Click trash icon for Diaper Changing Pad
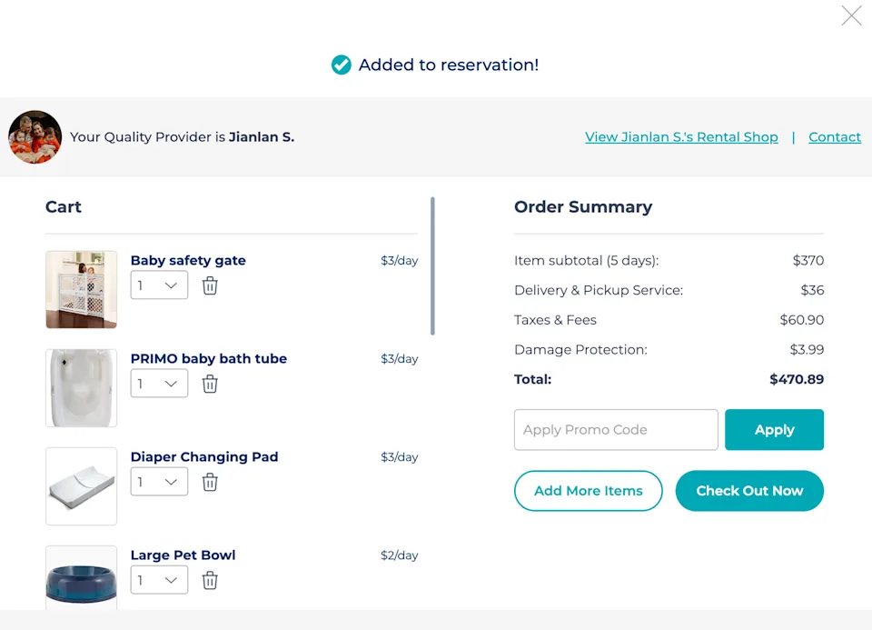The height and width of the screenshot is (630, 872). click(210, 482)
